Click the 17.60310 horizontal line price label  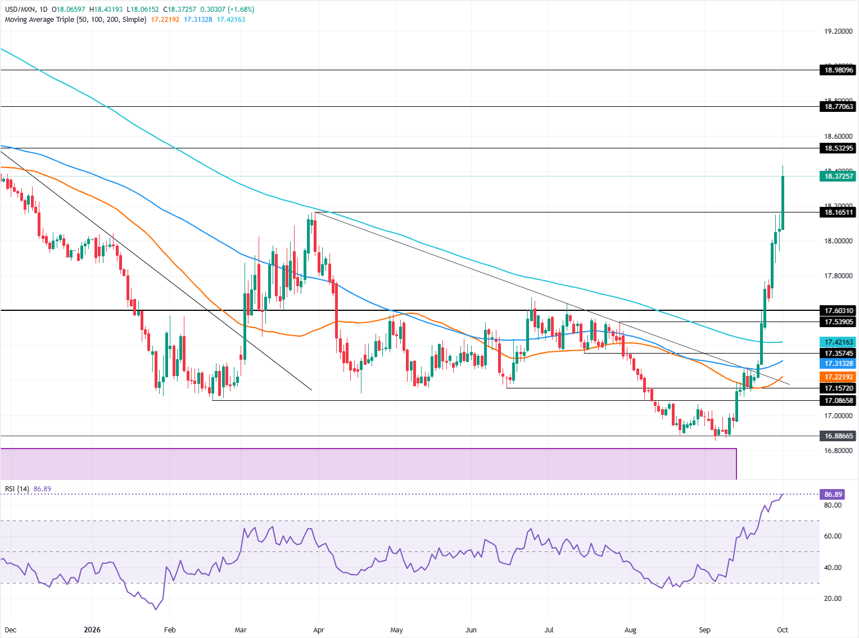coord(838,310)
